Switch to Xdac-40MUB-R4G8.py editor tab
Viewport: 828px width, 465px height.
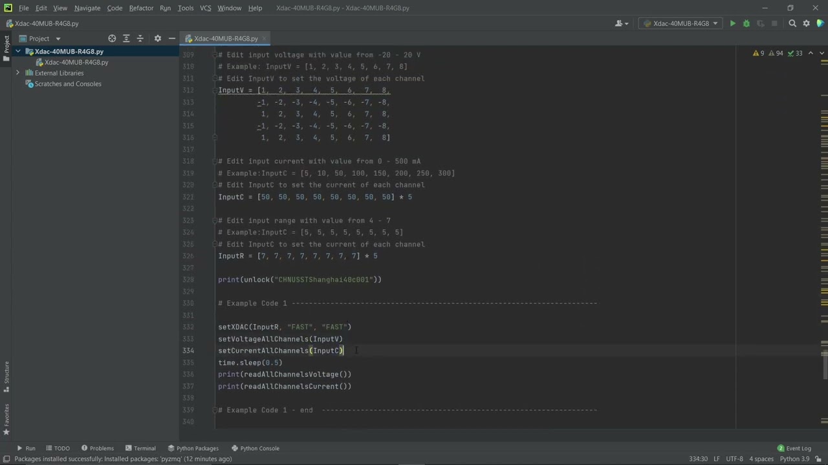click(226, 38)
